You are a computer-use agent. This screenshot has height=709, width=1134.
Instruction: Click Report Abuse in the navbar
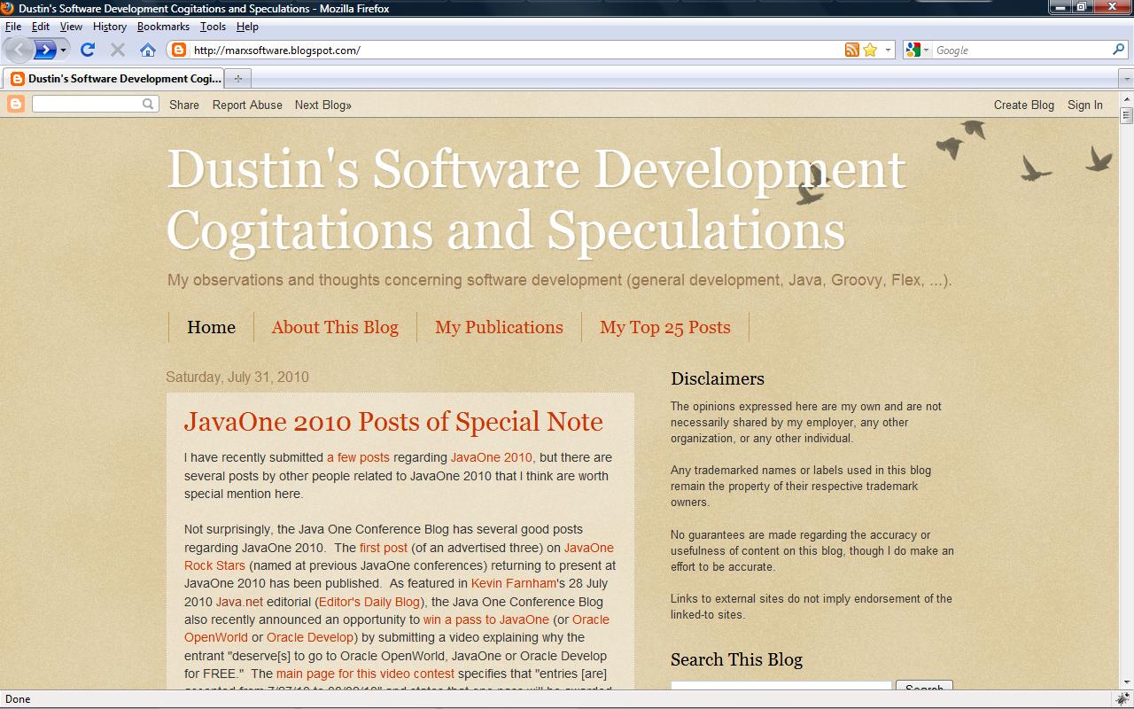point(247,105)
